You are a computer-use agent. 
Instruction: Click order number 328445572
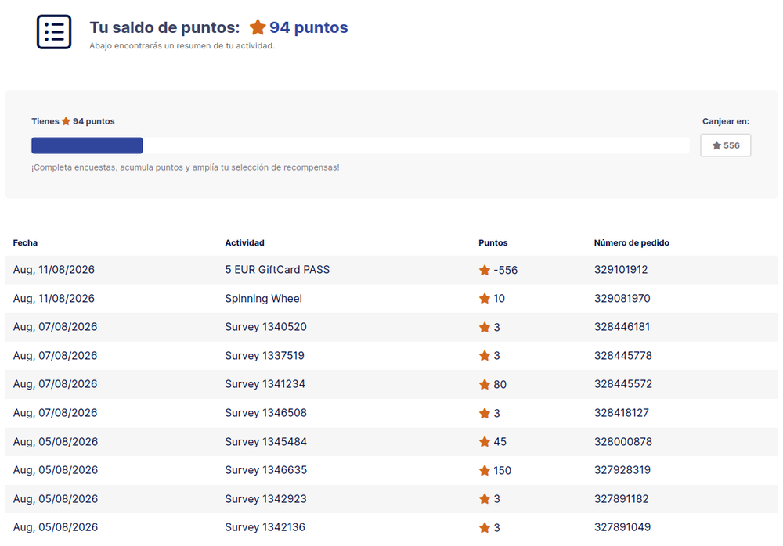tap(623, 384)
